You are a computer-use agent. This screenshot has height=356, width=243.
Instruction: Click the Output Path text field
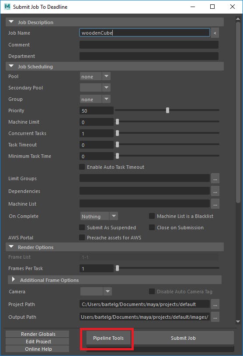pyautogui.click(x=145, y=317)
